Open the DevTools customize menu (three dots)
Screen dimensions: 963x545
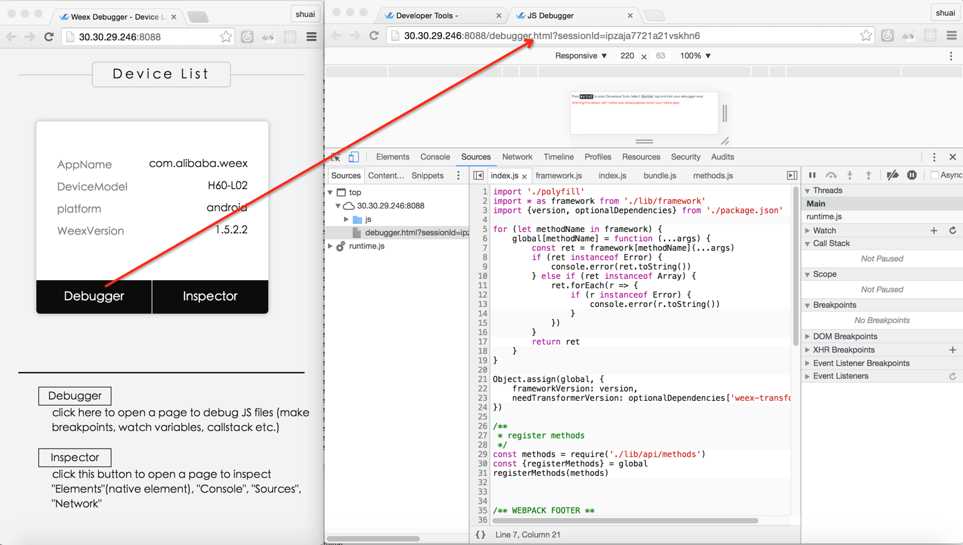click(x=934, y=157)
